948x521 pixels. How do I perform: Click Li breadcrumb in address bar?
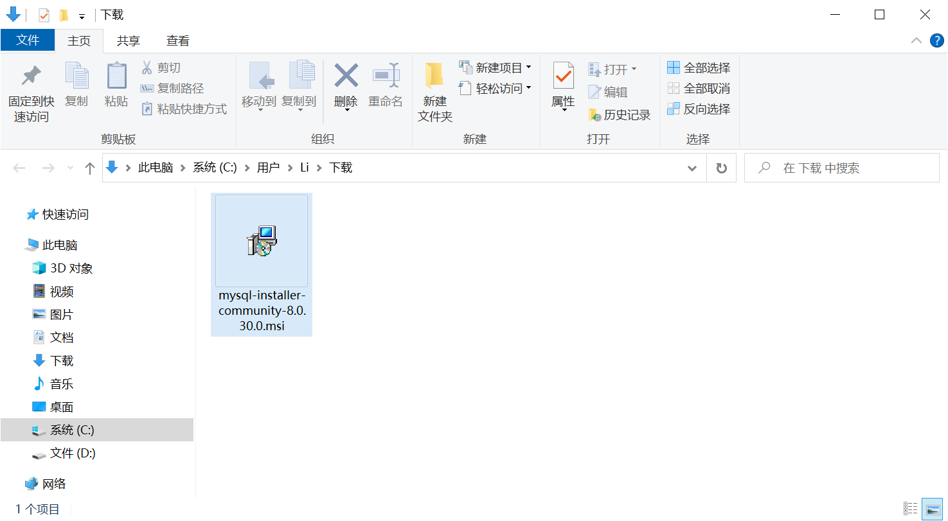305,168
